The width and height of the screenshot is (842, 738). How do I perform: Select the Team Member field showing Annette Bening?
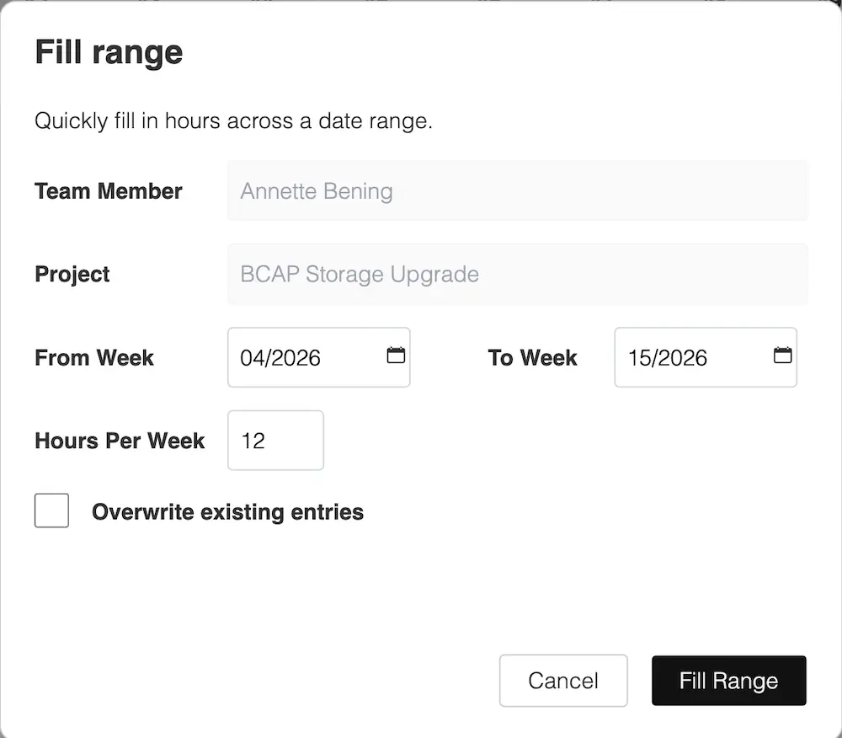tap(517, 190)
